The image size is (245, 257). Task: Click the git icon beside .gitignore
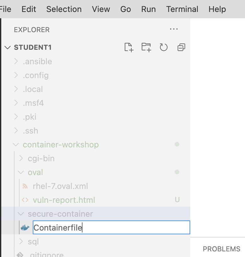(20, 254)
